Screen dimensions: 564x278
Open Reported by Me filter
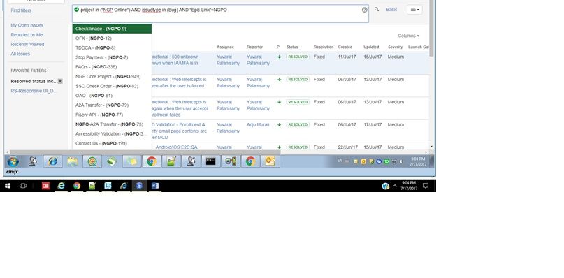coord(27,35)
